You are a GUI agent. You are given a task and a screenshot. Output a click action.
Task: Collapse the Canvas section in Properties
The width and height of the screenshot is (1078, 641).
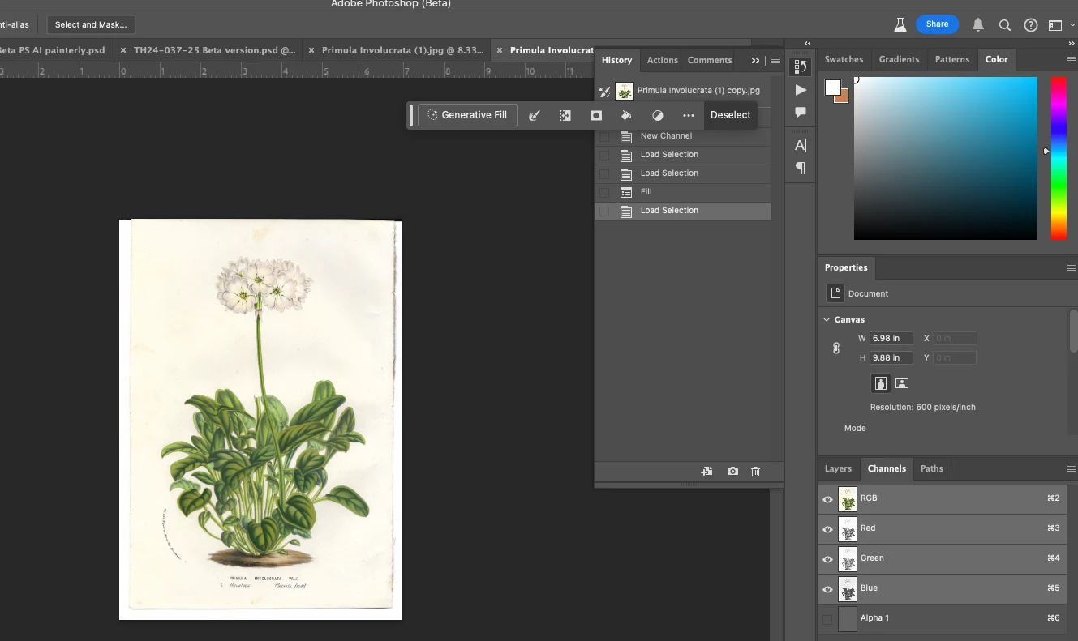pyautogui.click(x=827, y=319)
